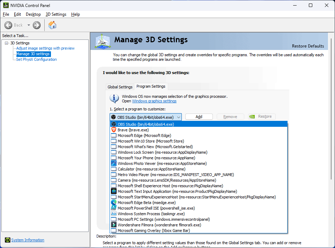This screenshot has width=335, height=248.
Task: Click the Add button
Action: (x=199, y=117)
